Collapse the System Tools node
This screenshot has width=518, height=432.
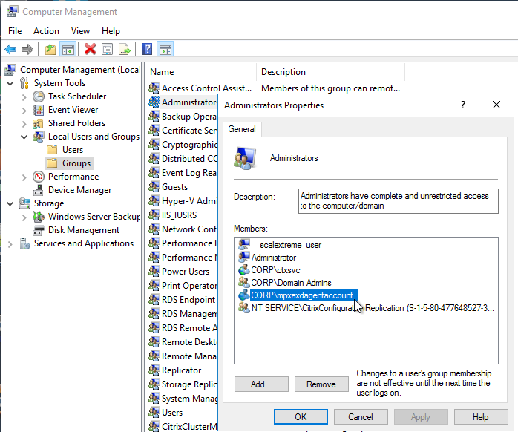coord(10,83)
